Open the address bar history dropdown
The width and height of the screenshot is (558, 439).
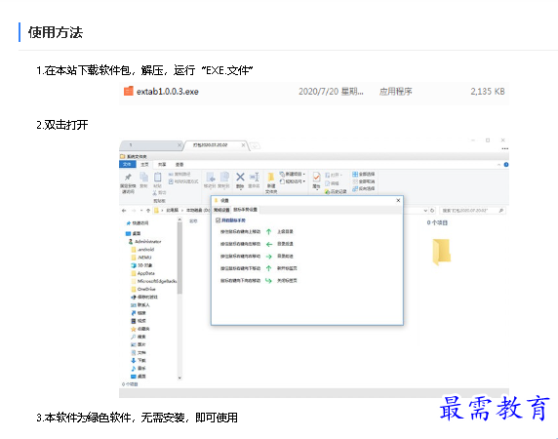(x=425, y=211)
